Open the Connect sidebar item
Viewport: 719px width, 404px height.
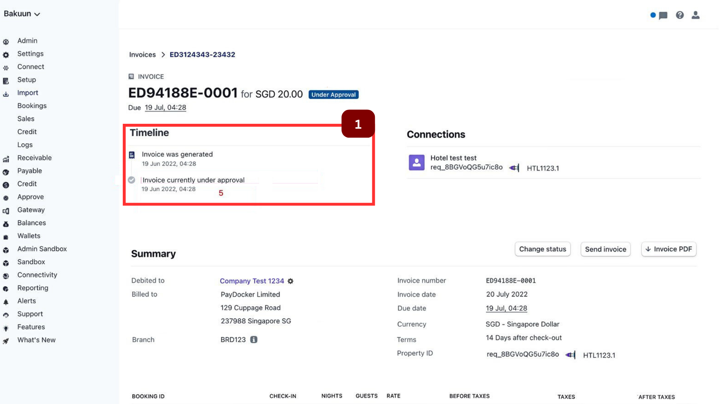tap(31, 67)
